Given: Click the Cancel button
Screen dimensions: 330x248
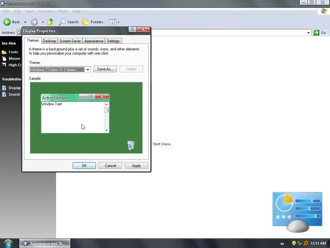Looking at the screenshot, I should click(110, 166).
